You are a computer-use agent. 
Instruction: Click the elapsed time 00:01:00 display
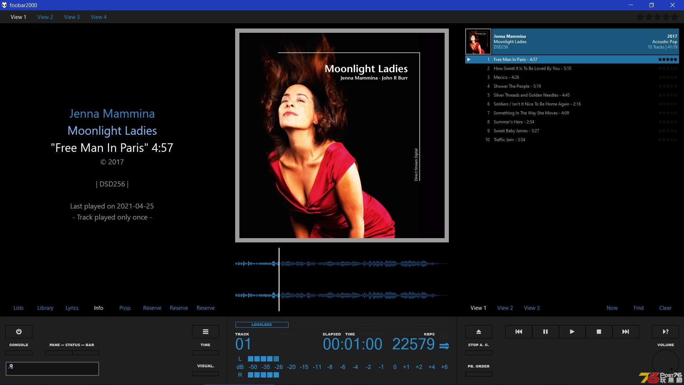[x=353, y=344]
